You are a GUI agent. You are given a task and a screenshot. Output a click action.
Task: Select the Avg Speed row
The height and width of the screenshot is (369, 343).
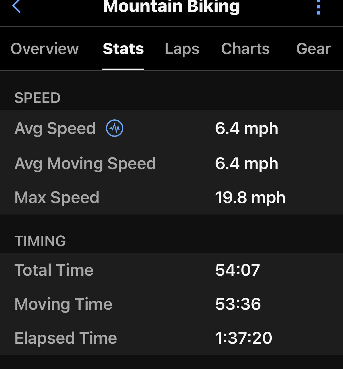(171, 128)
